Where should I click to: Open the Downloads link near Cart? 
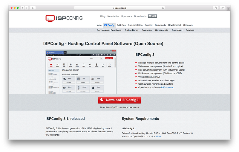pyautogui.click(x=140, y=16)
